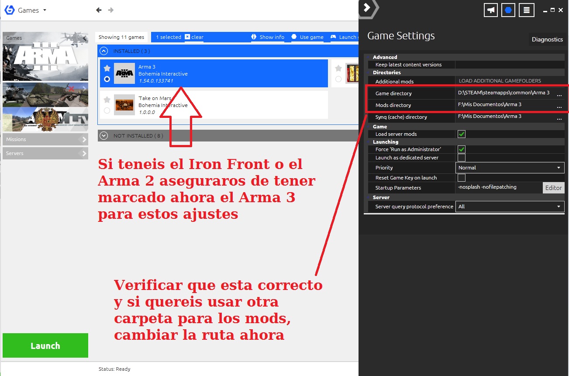Click the Synq (cache) directory path field
The image size is (569, 376).
[505, 117]
